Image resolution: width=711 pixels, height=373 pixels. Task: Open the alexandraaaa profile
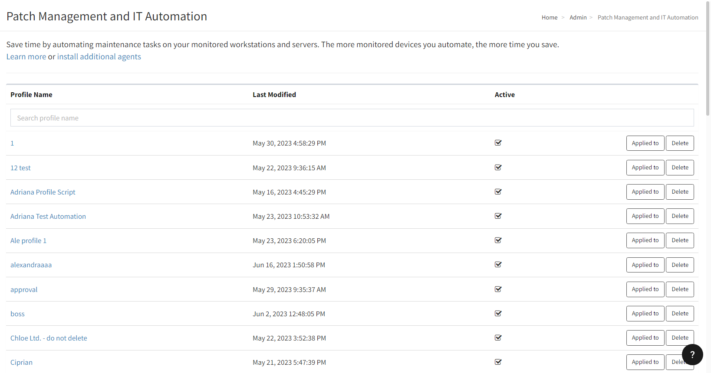pyautogui.click(x=31, y=265)
